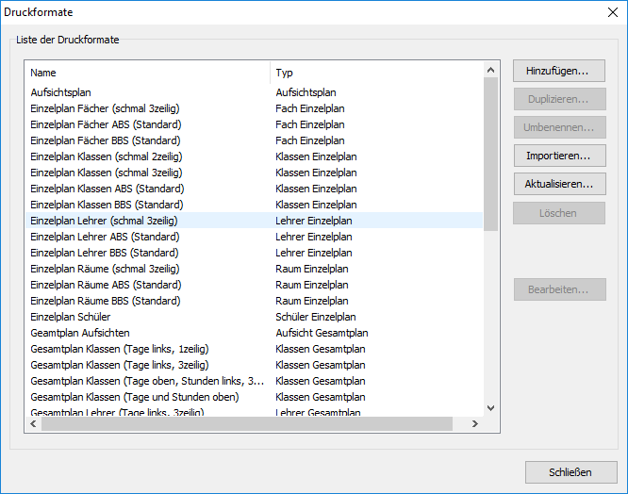This screenshot has width=628, height=494.
Task: Select 'Gesamtplan Klassen (Tage links, 1zeilig)'
Action: 120,349
